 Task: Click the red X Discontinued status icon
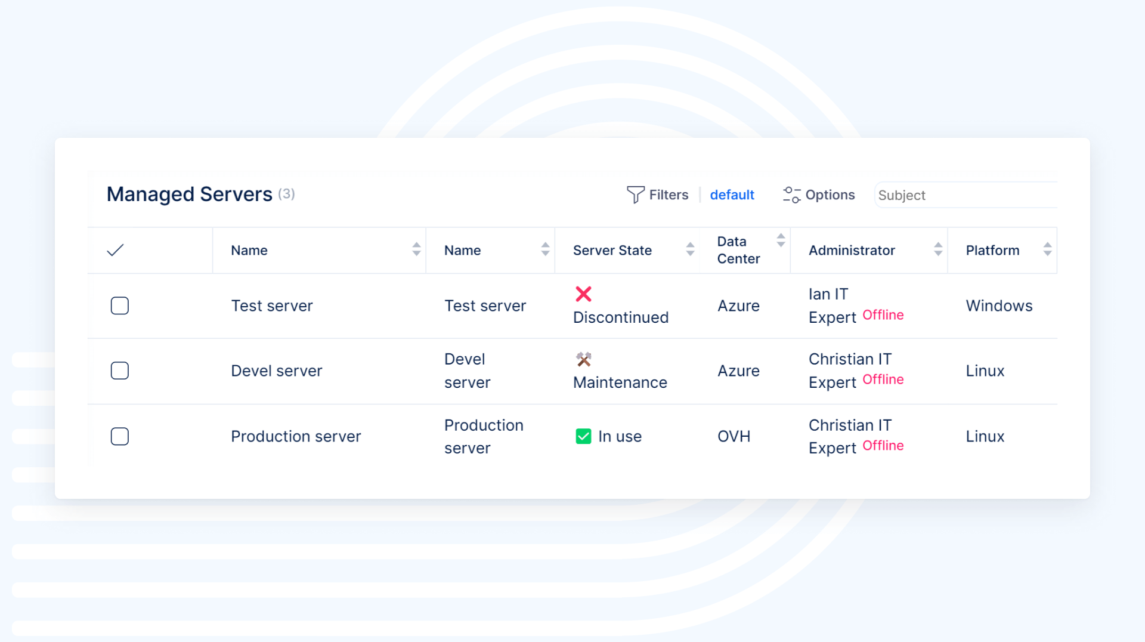583,294
